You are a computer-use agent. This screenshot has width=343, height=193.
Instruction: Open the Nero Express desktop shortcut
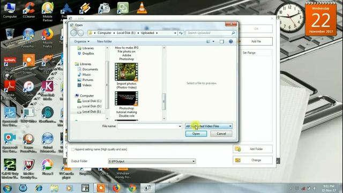coord(48,64)
